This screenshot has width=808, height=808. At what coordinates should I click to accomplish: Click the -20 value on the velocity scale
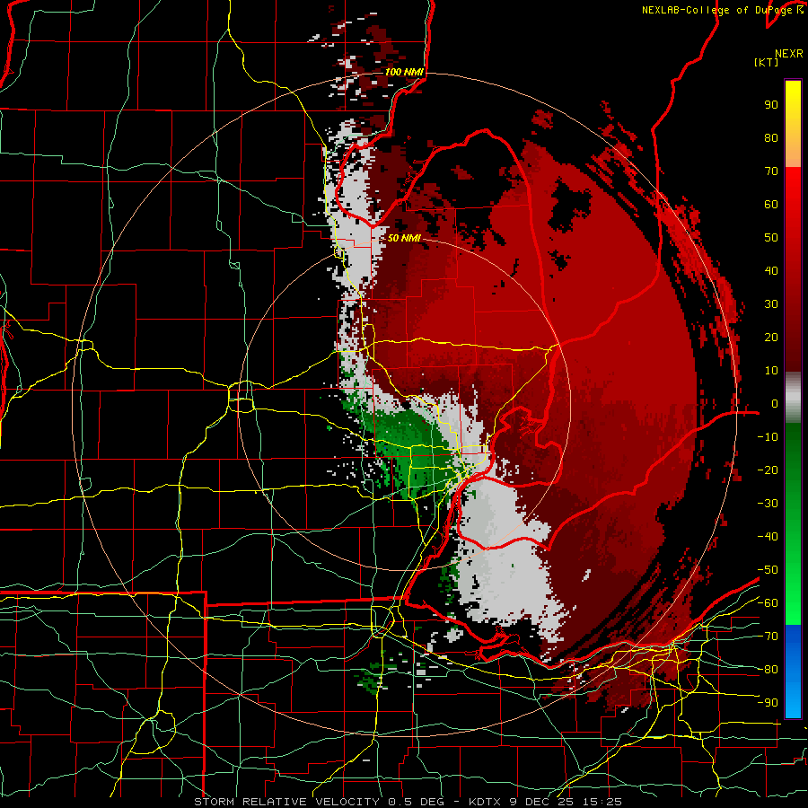(768, 470)
